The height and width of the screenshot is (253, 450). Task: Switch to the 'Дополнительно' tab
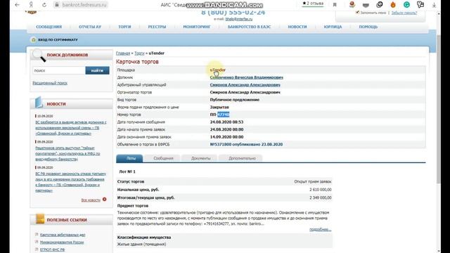(242, 158)
